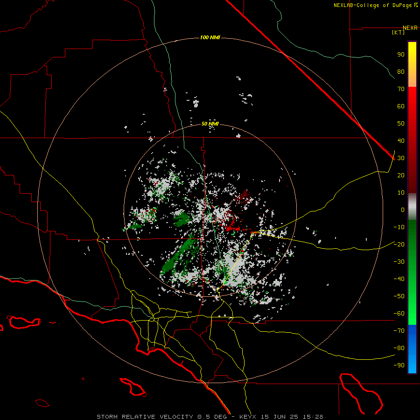This screenshot has height=420, width=420.
Task: Click the -10 value on velocity scale
Action: (399, 227)
